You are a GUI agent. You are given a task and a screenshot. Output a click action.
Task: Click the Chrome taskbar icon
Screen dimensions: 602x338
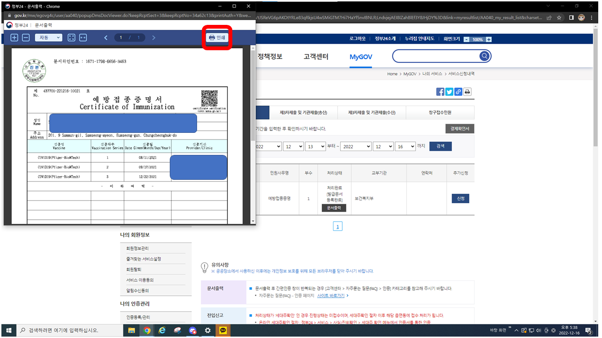click(x=147, y=330)
